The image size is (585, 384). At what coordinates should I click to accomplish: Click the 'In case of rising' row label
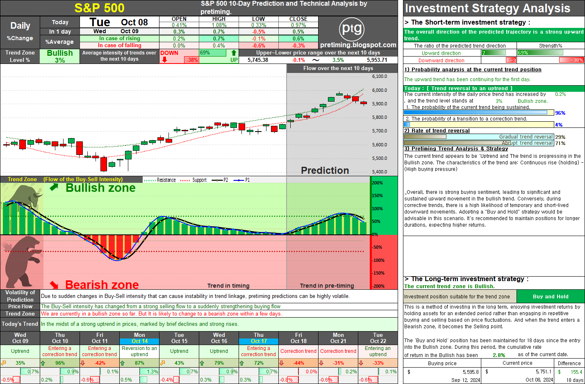coord(120,39)
